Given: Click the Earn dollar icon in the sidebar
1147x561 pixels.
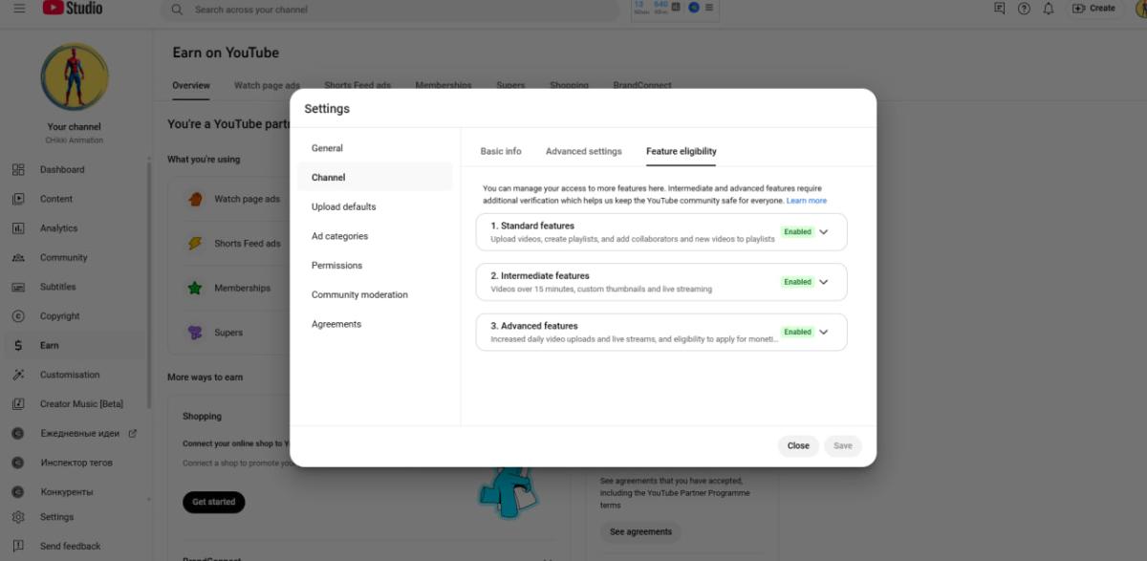Looking at the screenshot, I should 18,346.
